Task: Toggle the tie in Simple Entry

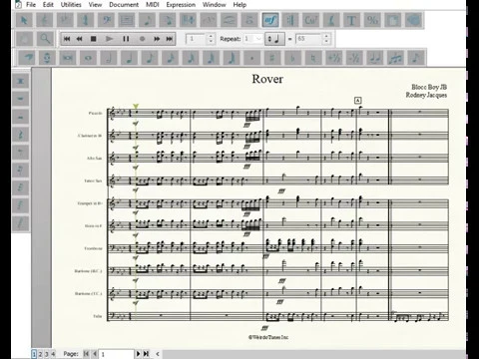Action: (375, 58)
